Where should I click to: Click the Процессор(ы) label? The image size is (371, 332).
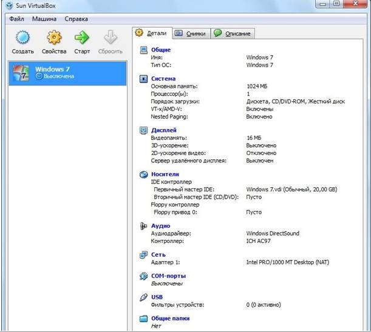coord(169,94)
